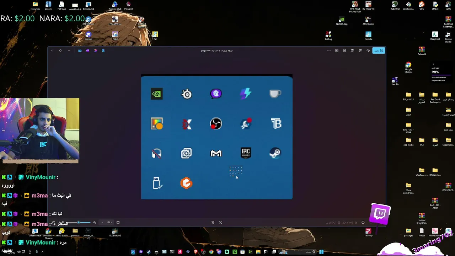
Task: Click the blue Edit (تحرير) button in Photos
Action: tap(379, 50)
